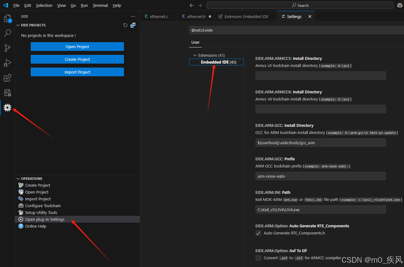Select Embedded IDE (45) in settings tree
This screenshot has width=404, height=267.
pyautogui.click(x=216, y=62)
